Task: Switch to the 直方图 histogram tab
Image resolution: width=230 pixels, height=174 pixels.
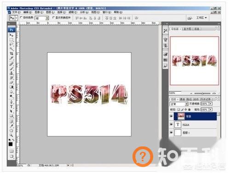Action: point(188,29)
